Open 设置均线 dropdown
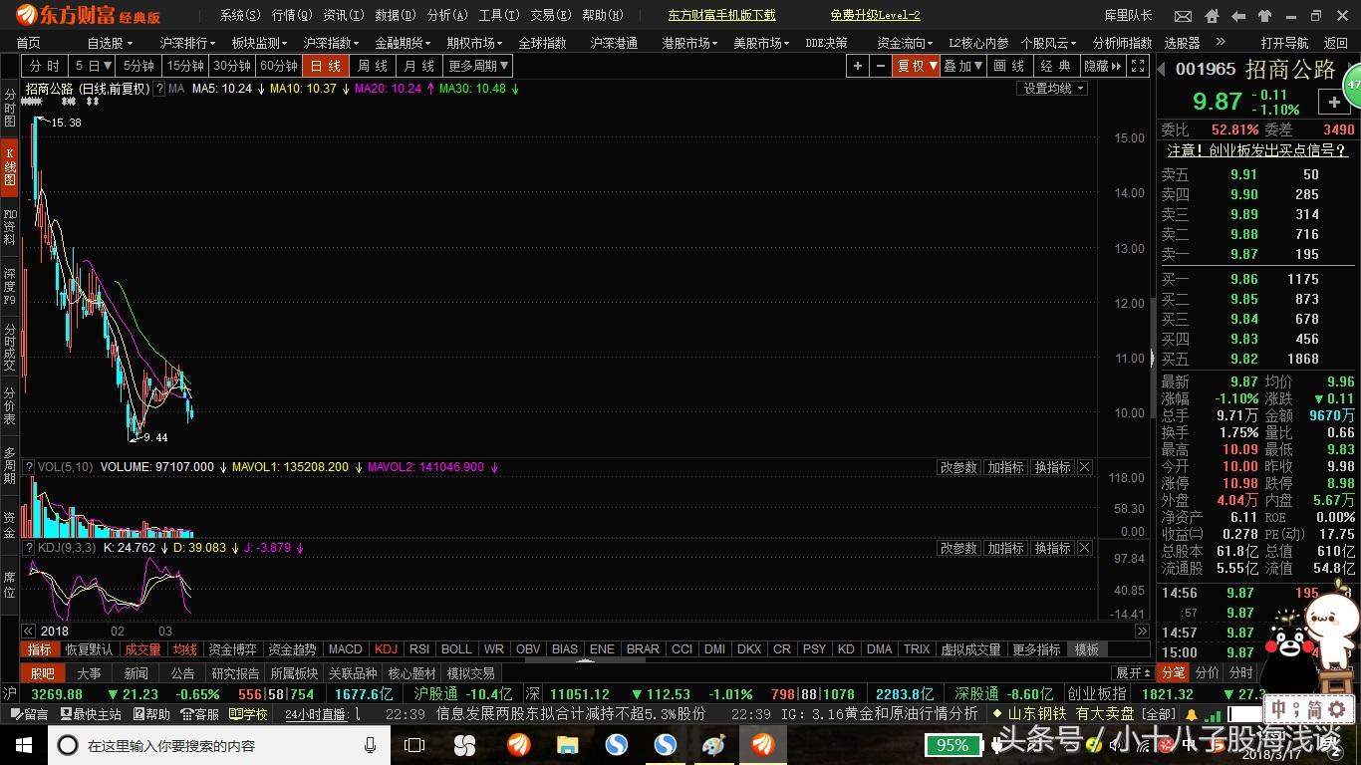The height and width of the screenshot is (765, 1361). [x=1052, y=89]
